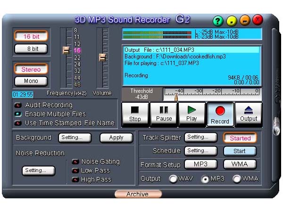Open Background Setting dialog
Image resolution: width=283 pixels, height=212 pixels.
point(75,138)
